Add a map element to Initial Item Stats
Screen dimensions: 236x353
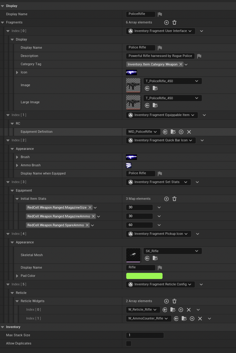point(166,199)
